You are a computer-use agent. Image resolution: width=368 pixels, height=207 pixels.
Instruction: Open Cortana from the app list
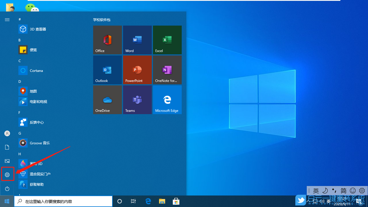(36, 70)
